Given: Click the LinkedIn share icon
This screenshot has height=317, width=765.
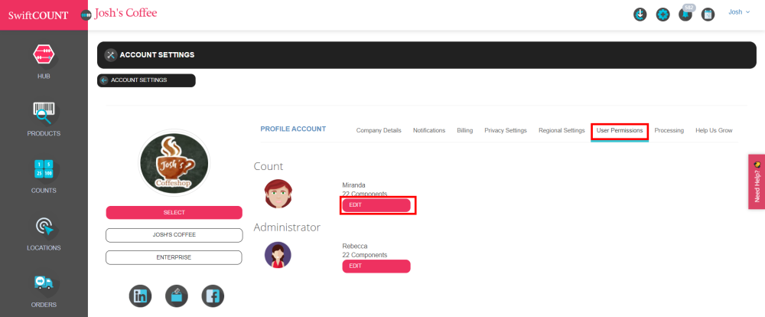Looking at the screenshot, I should pos(140,296).
